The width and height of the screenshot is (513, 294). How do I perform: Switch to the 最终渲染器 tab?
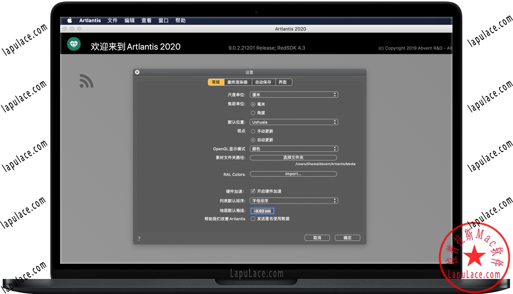pos(238,82)
